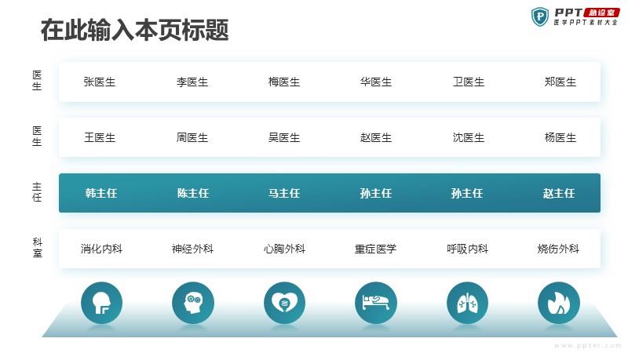628x353 pixels.
Task: Click the 韩主任 cell
Action: (x=101, y=193)
